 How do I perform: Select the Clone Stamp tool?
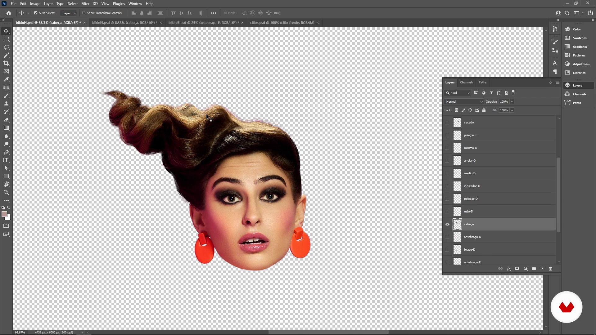[6, 104]
